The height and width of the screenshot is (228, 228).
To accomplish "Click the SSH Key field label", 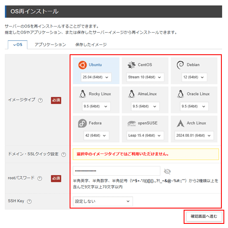I will (16, 201).
